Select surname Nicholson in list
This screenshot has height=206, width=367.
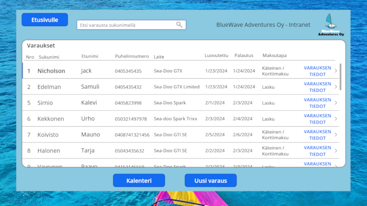(51, 71)
